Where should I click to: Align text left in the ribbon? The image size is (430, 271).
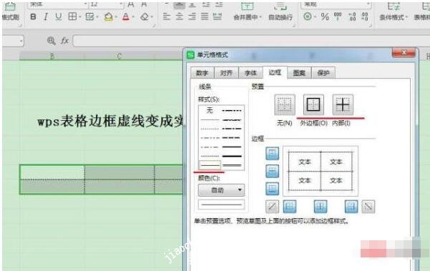(x=167, y=17)
